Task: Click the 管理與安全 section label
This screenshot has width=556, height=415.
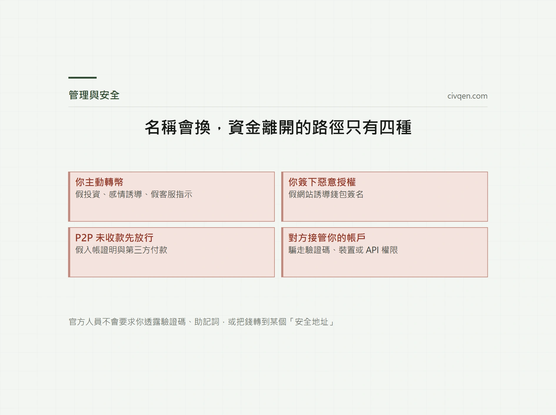Action: [94, 95]
